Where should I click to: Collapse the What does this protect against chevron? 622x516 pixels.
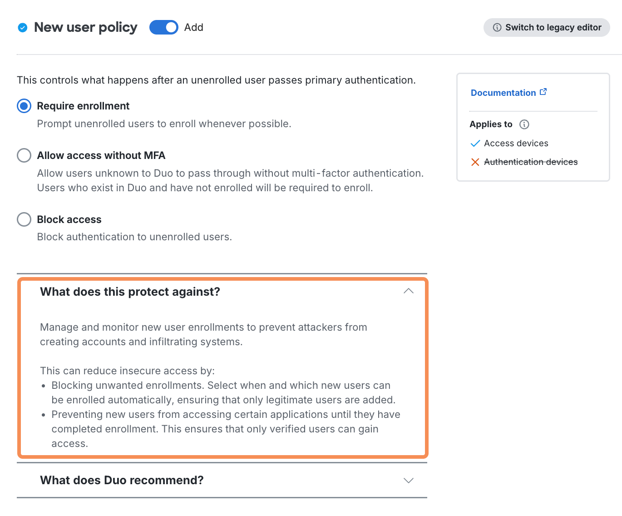point(409,291)
